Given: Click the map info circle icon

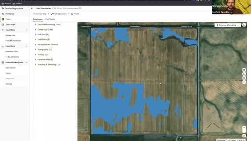Looking at the screenshot, I should [244, 25].
